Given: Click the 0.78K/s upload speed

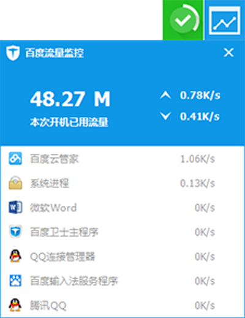Looking at the screenshot, I should (200, 95).
